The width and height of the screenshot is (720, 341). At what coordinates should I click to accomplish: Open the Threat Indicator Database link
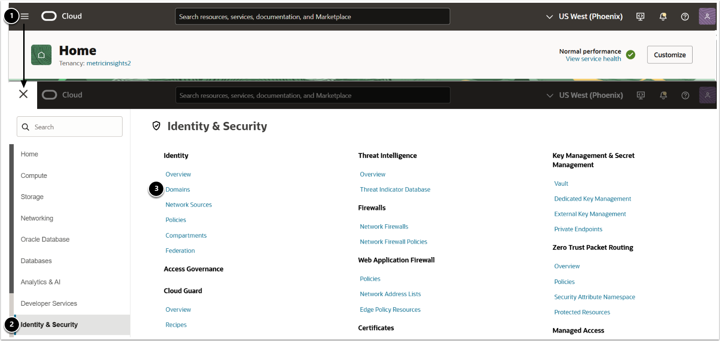pos(395,189)
